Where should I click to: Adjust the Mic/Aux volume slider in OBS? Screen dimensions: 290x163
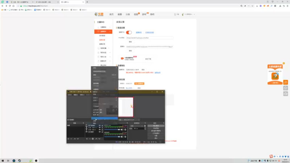[x=112, y=130]
